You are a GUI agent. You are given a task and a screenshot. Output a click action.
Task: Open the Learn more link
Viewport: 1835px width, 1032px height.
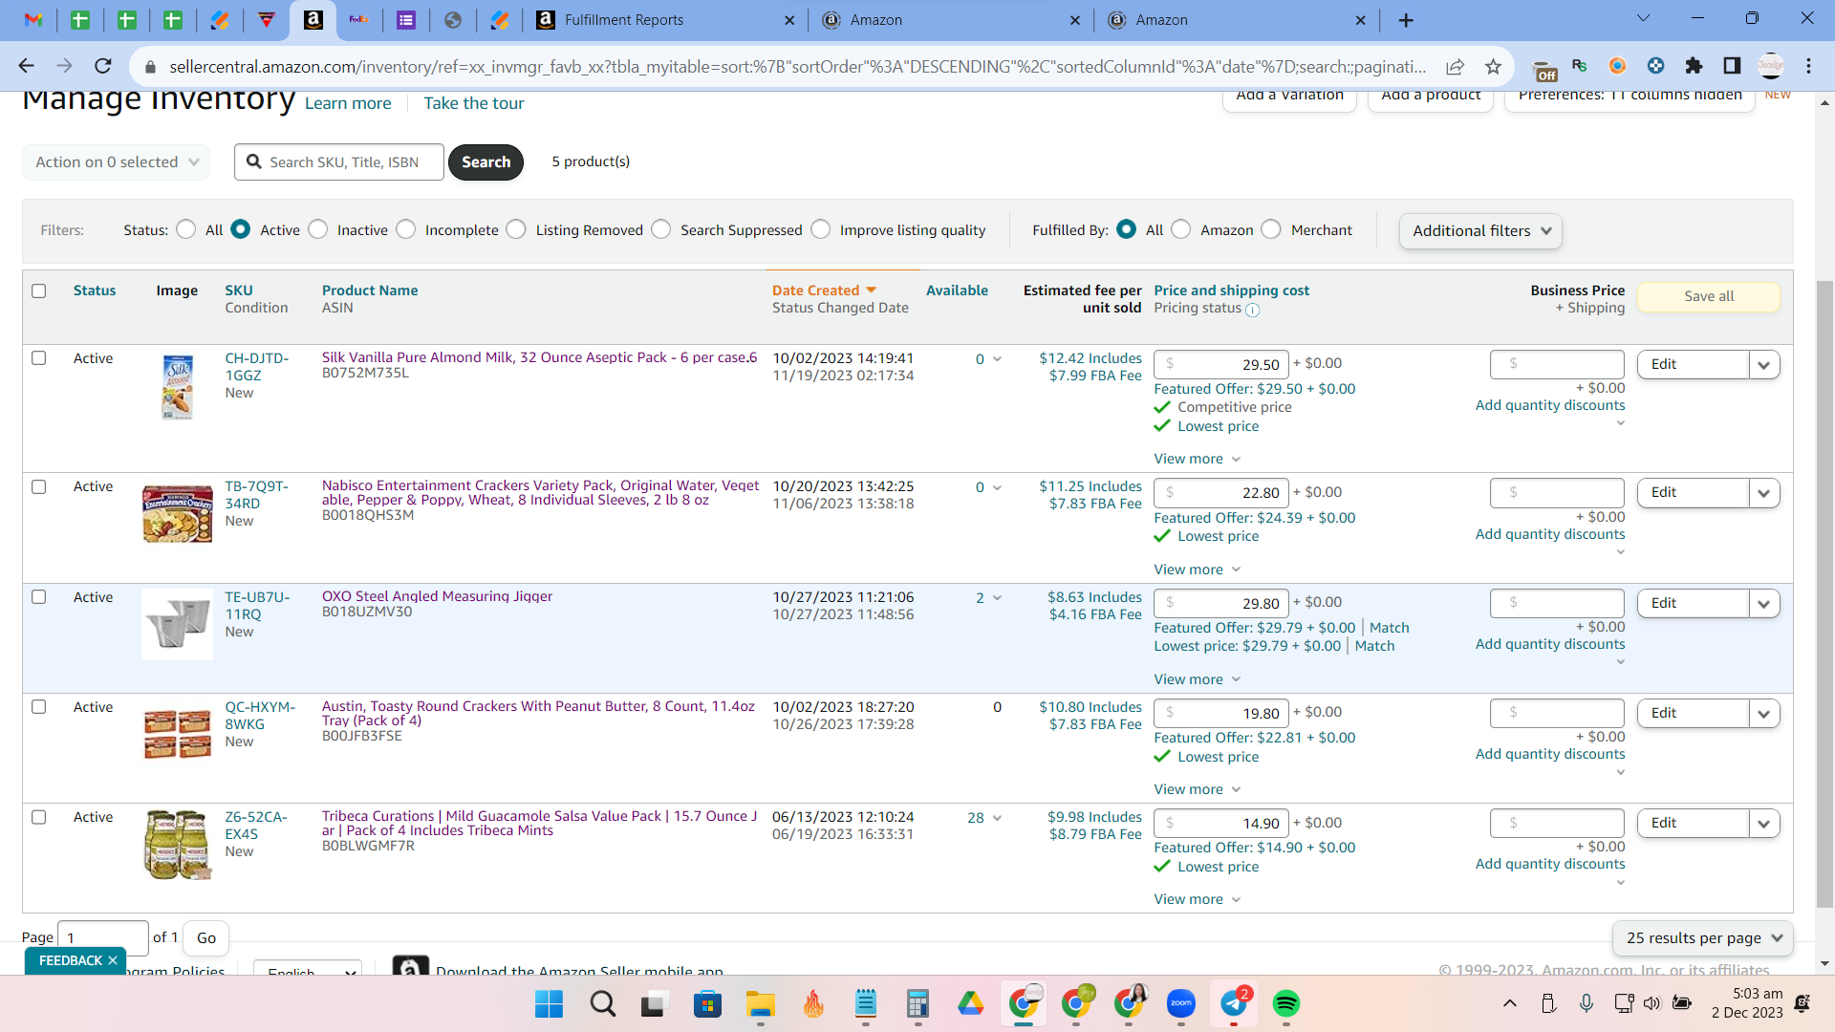point(348,103)
